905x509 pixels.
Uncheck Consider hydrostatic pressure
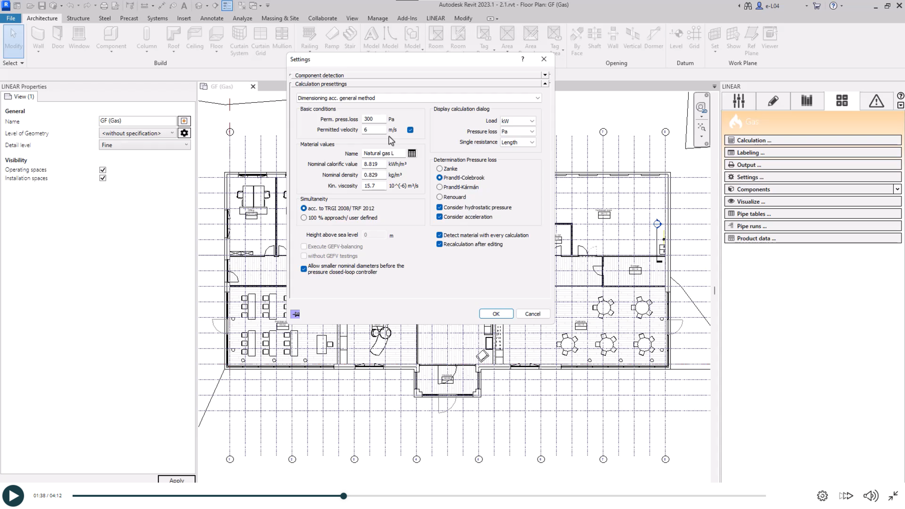[439, 208]
